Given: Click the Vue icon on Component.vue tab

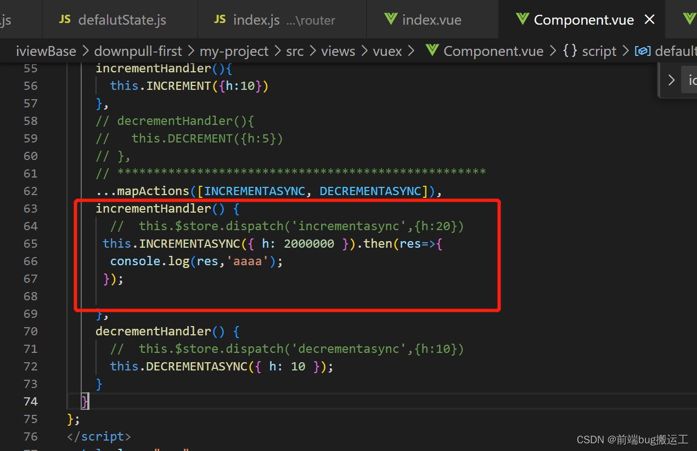Looking at the screenshot, I should point(522,19).
